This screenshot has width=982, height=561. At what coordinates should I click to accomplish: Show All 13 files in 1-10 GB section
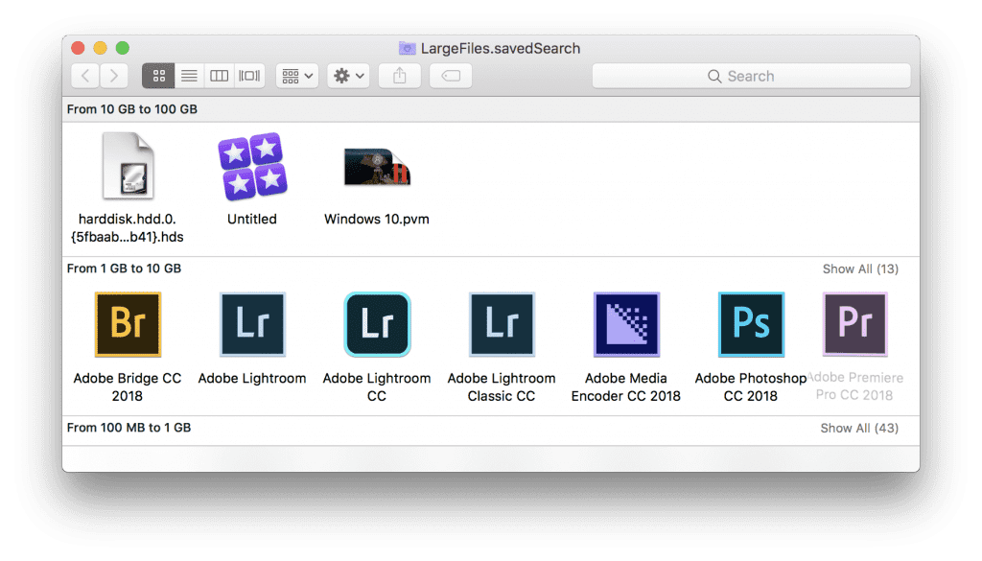coord(860,269)
